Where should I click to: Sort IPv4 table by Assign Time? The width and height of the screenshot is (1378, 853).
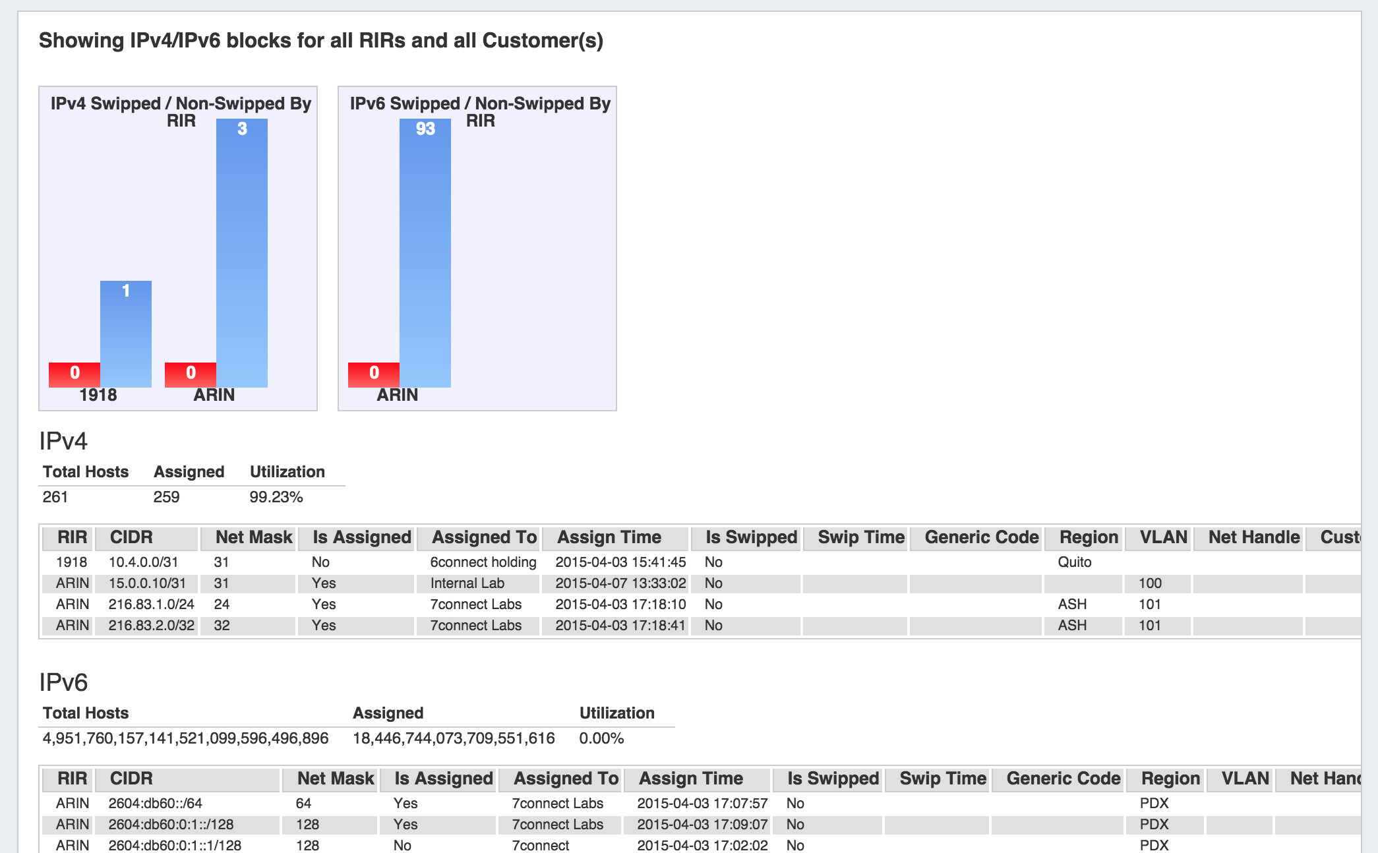point(609,537)
